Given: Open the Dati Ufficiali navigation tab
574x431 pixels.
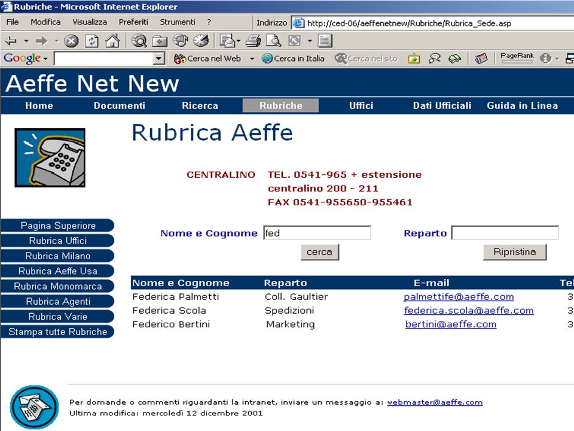Looking at the screenshot, I should tap(442, 105).
